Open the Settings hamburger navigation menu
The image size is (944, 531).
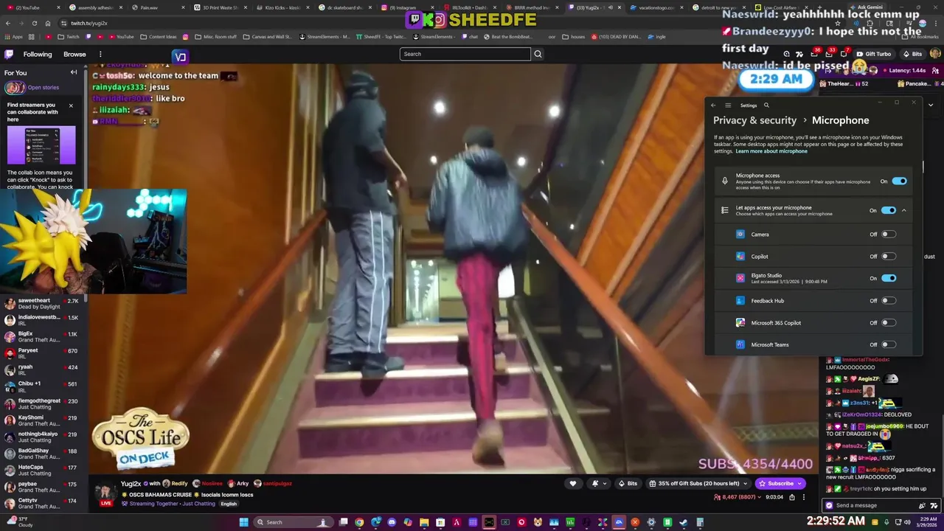coord(728,105)
